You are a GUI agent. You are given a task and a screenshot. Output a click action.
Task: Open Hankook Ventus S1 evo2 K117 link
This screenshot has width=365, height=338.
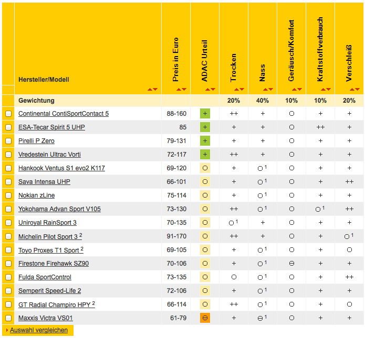point(61,168)
